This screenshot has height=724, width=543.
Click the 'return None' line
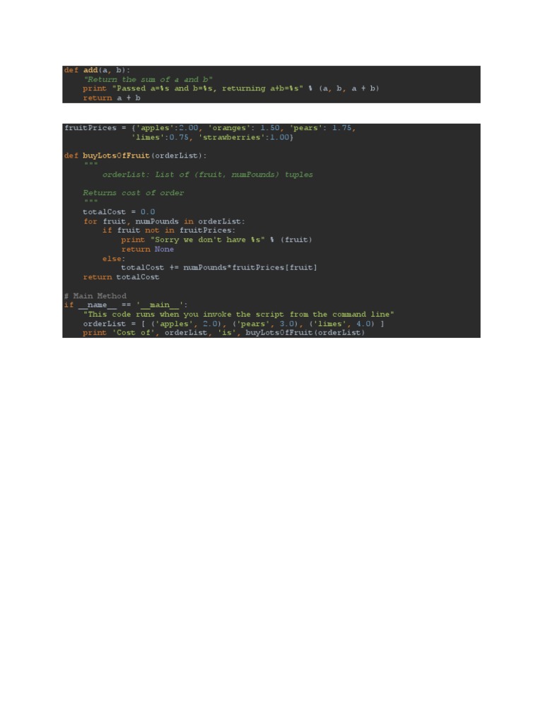pyautogui.click(x=148, y=250)
